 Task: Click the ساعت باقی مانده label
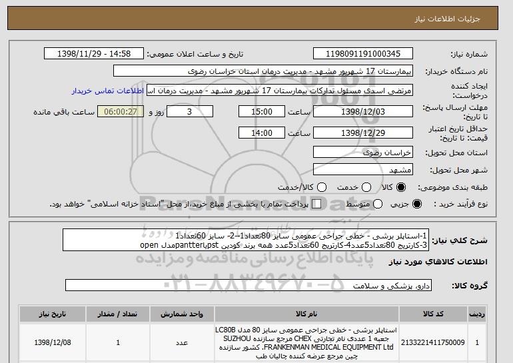point(64,112)
